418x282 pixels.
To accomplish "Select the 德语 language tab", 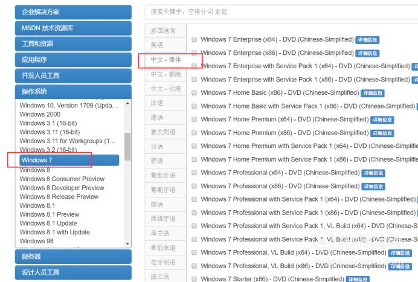I will 166,118.
